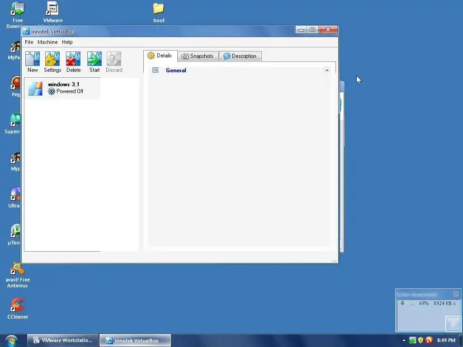Click the 8:49 PM taskbar clock
Image resolution: width=463 pixels, height=347 pixels.
(446, 340)
